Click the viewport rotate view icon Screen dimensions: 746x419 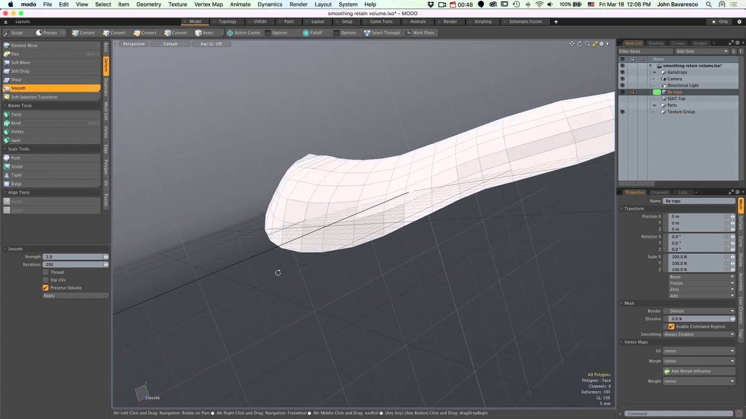click(x=580, y=44)
